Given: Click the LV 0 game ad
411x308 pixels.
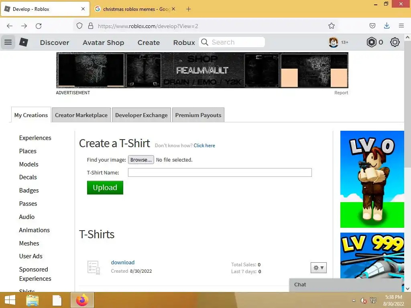Looking at the screenshot, I should tap(372, 179).
